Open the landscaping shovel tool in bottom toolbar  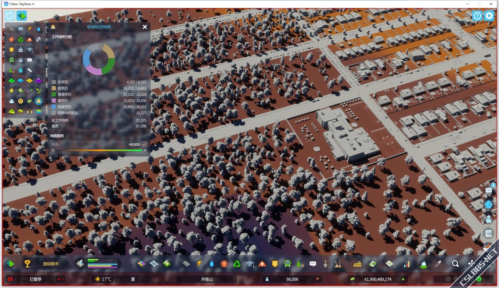pos(325,264)
